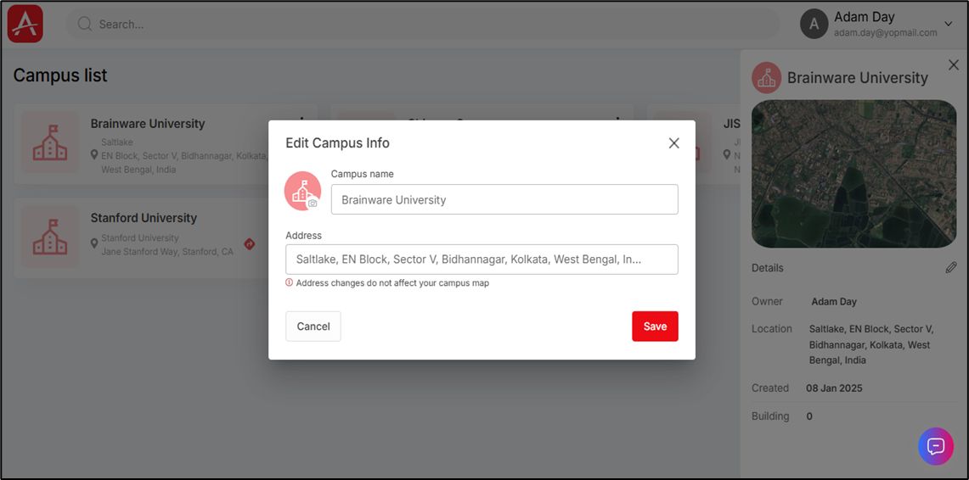This screenshot has width=969, height=480.
Task: Open the chat support bubble
Action: [x=936, y=446]
